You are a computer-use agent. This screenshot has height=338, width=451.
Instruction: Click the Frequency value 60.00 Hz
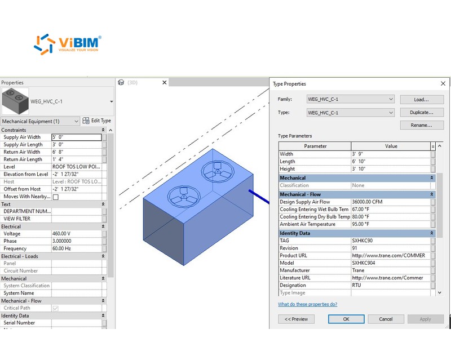pos(77,248)
